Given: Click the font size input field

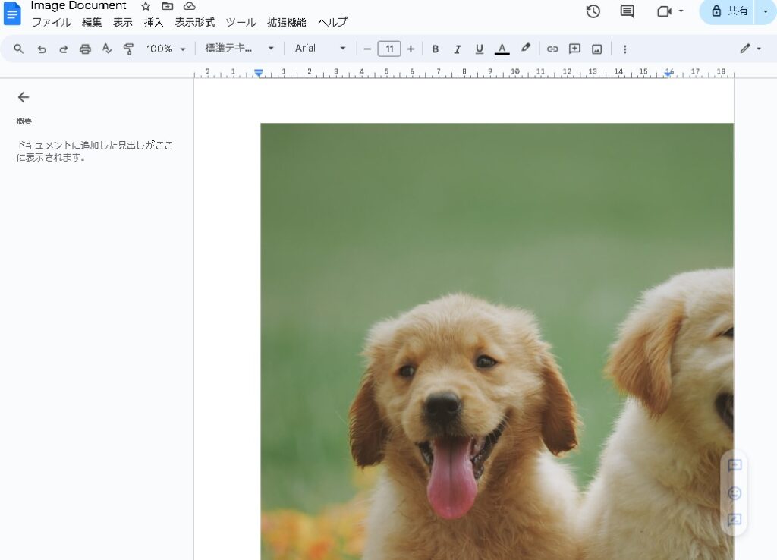Looking at the screenshot, I should click(x=388, y=49).
